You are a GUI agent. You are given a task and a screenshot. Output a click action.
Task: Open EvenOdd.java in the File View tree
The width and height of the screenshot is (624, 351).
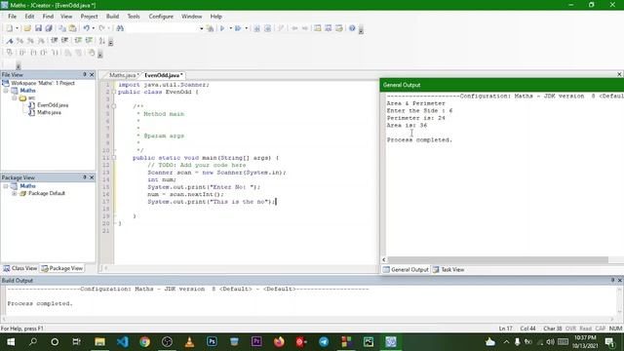coord(53,105)
